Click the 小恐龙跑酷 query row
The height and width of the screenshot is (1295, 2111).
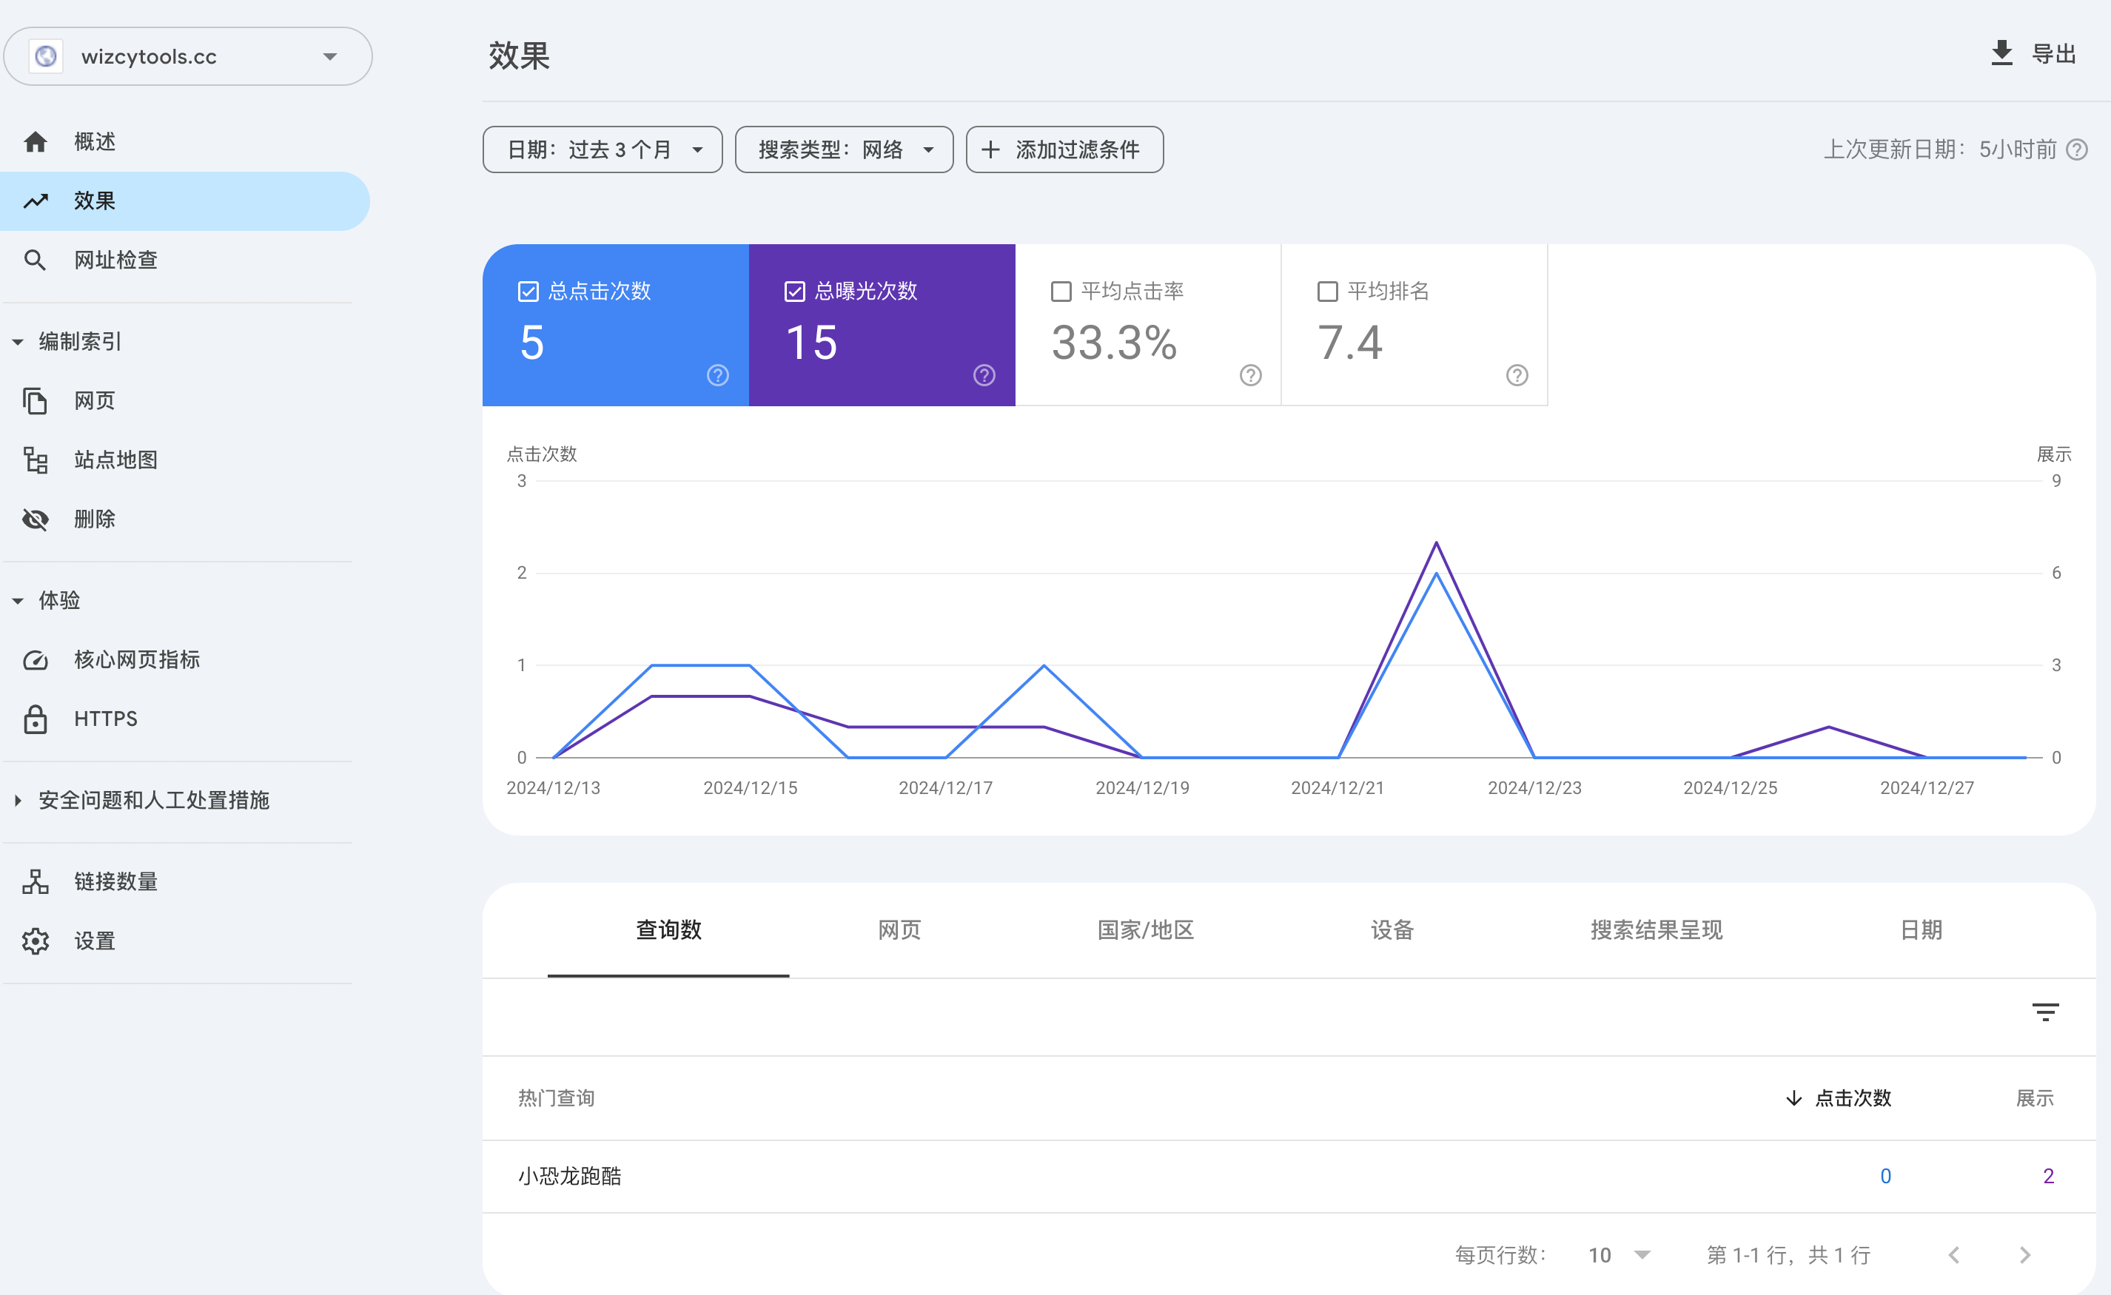point(570,1176)
